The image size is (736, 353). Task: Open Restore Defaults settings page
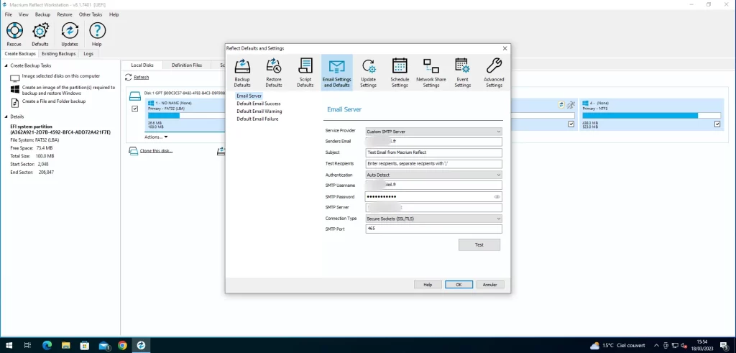(x=274, y=73)
